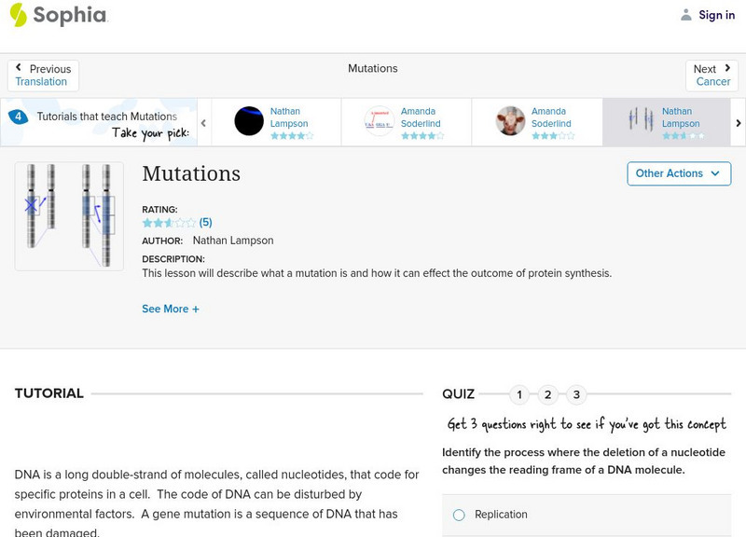Jump to quiz question 1

518,394
